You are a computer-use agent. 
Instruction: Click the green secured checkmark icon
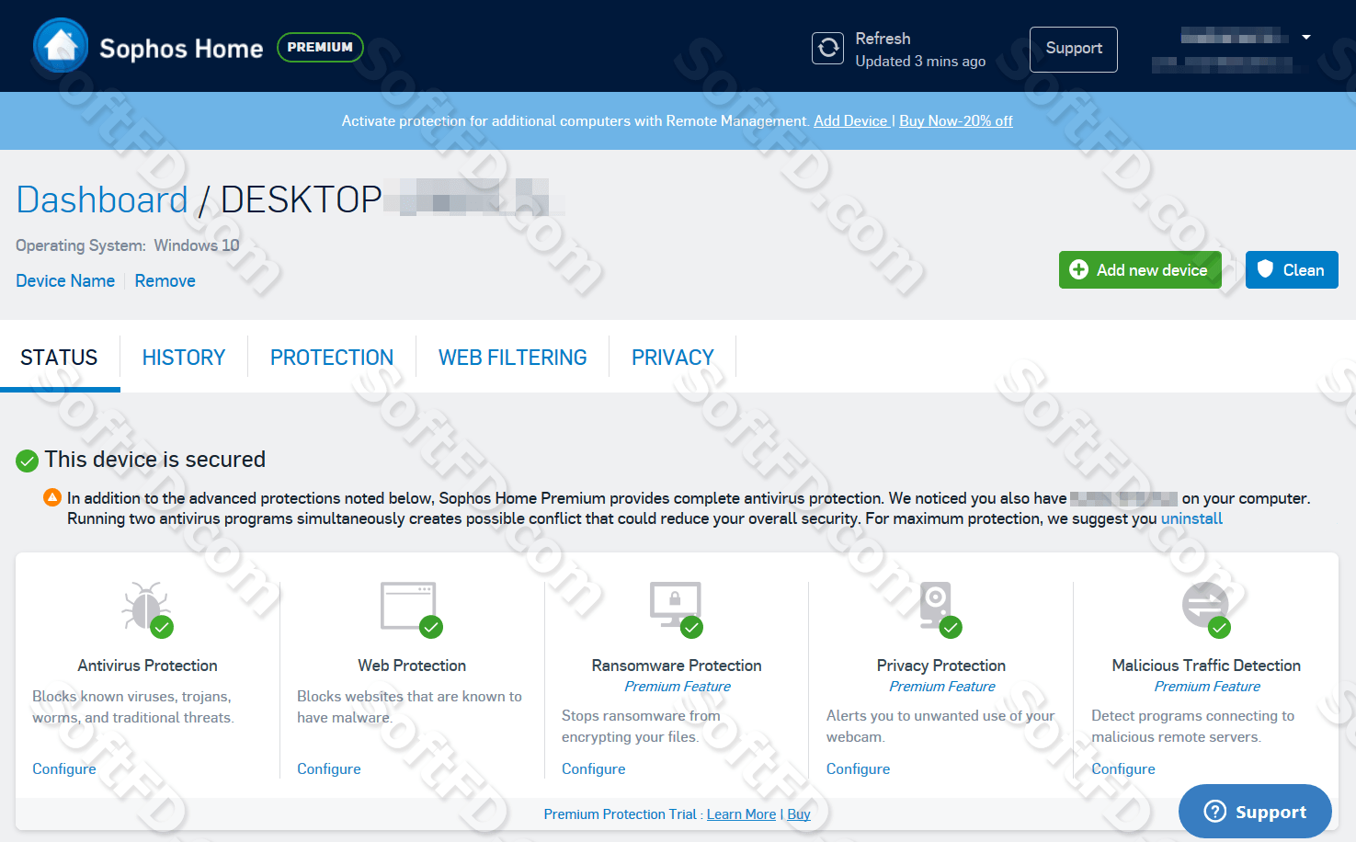click(28, 461)
